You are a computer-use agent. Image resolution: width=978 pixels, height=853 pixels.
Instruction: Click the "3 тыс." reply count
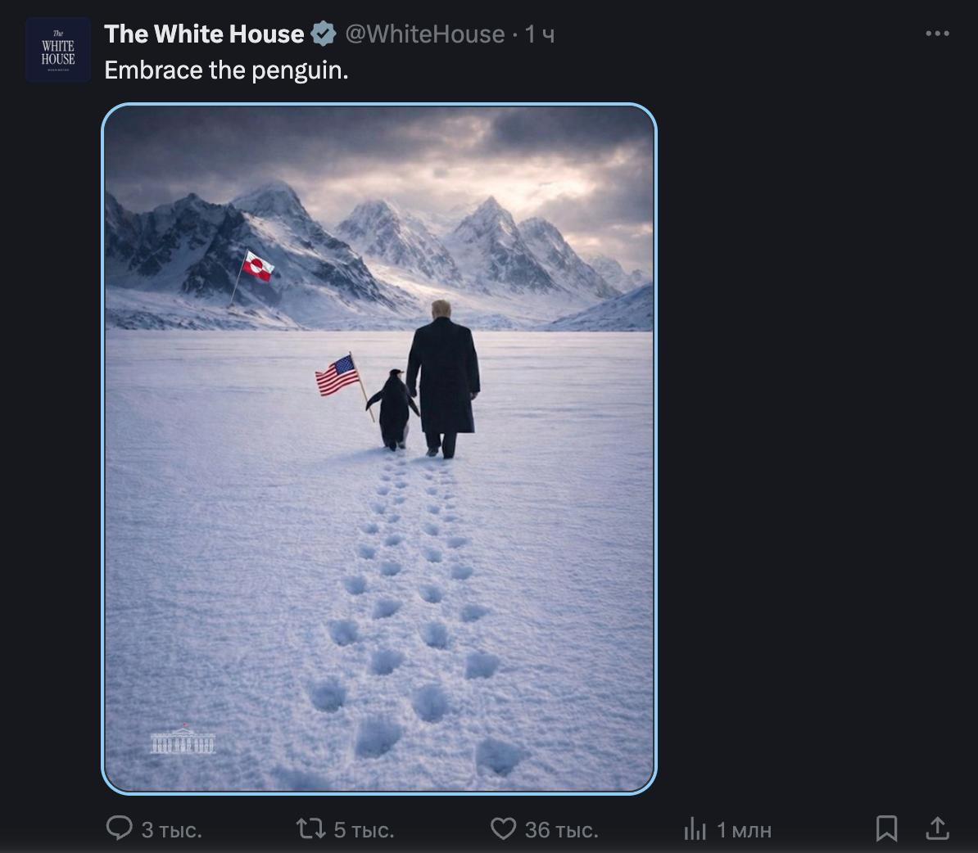click(x=171, y=830)
